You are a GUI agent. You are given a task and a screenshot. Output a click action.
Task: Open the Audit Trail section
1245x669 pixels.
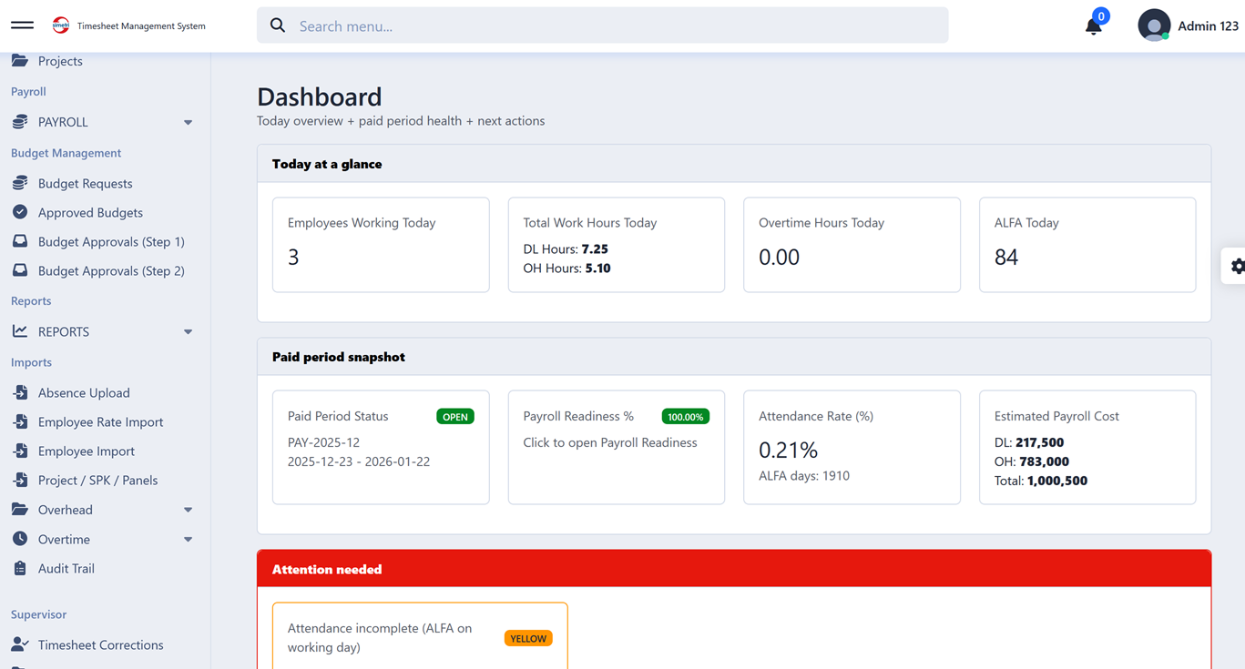coord(19,568)
